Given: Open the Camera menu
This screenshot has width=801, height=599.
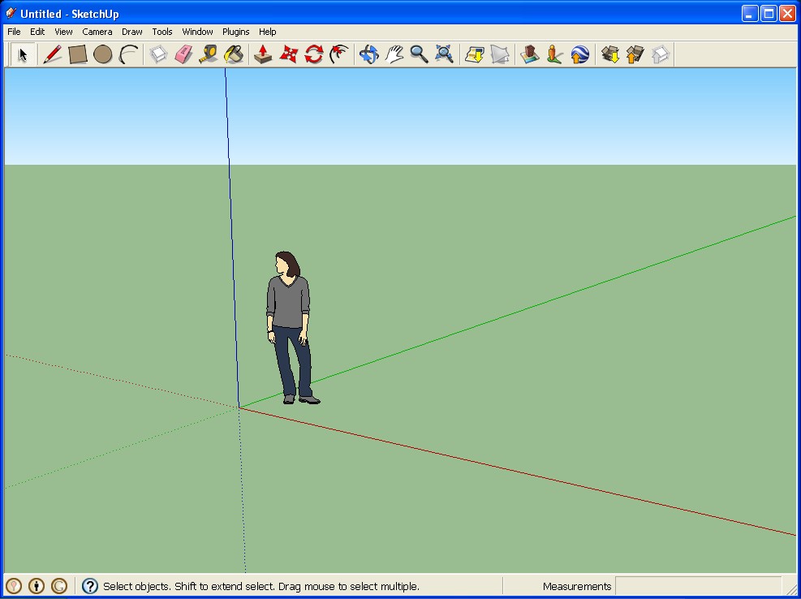Looking at the screenshot, I should [x=97, y=32].
